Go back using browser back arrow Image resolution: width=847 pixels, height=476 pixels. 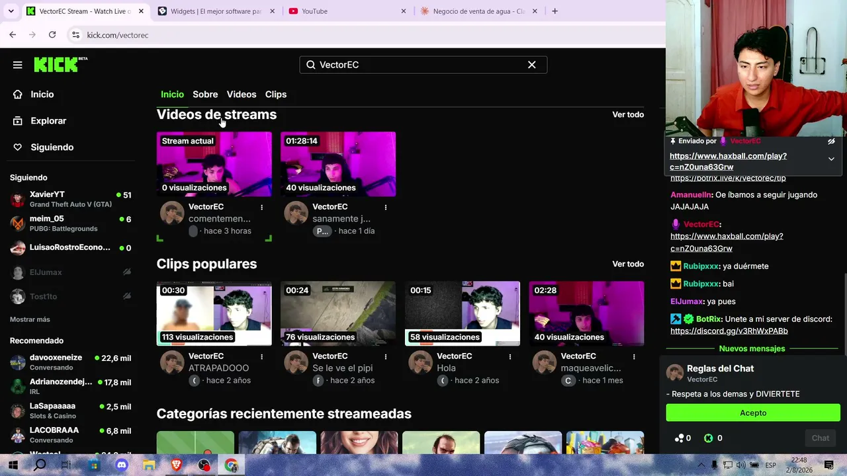click(13, 34)
